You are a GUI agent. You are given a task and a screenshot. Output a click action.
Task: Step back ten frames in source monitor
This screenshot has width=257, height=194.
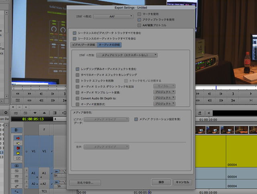point(41,100)
